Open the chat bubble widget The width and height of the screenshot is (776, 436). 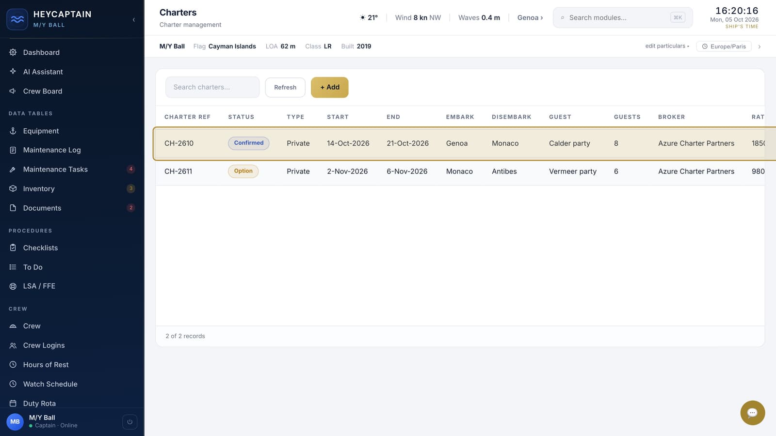[752, 413]
